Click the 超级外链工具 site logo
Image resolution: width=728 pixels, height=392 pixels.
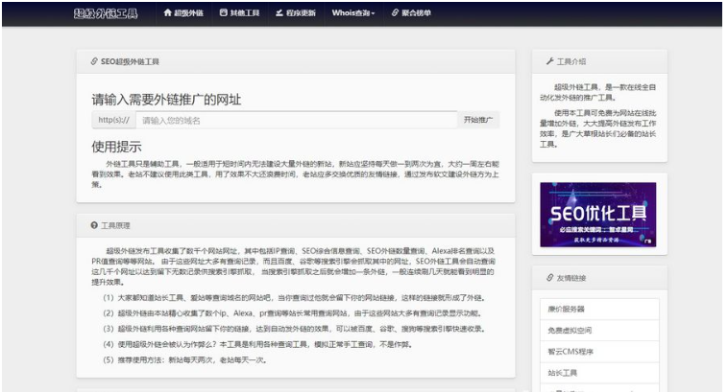pyautogui.click(x=106, y=13)
